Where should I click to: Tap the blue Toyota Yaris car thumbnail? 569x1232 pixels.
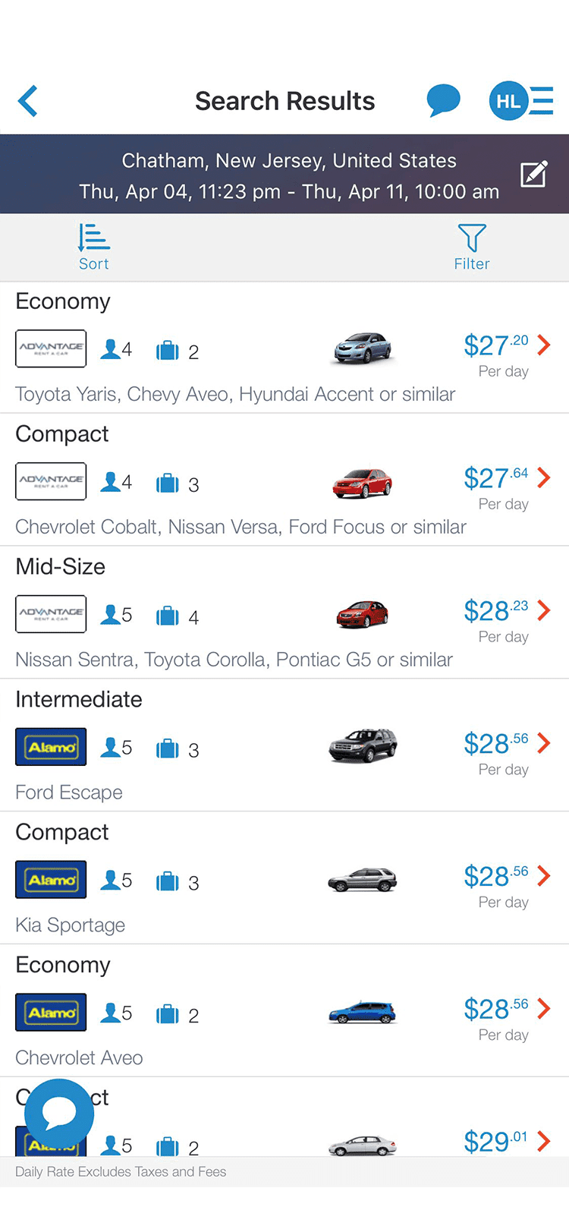click(363, 348)
